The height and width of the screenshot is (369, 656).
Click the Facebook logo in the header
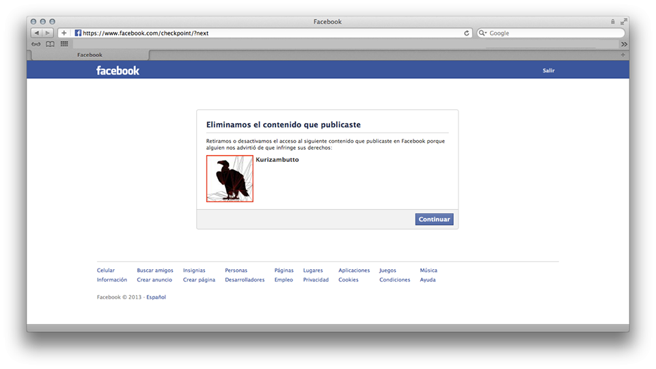point(118,70)
